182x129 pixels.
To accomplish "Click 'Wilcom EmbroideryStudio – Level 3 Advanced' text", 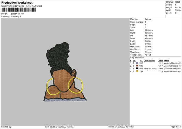I will point(22,6).
